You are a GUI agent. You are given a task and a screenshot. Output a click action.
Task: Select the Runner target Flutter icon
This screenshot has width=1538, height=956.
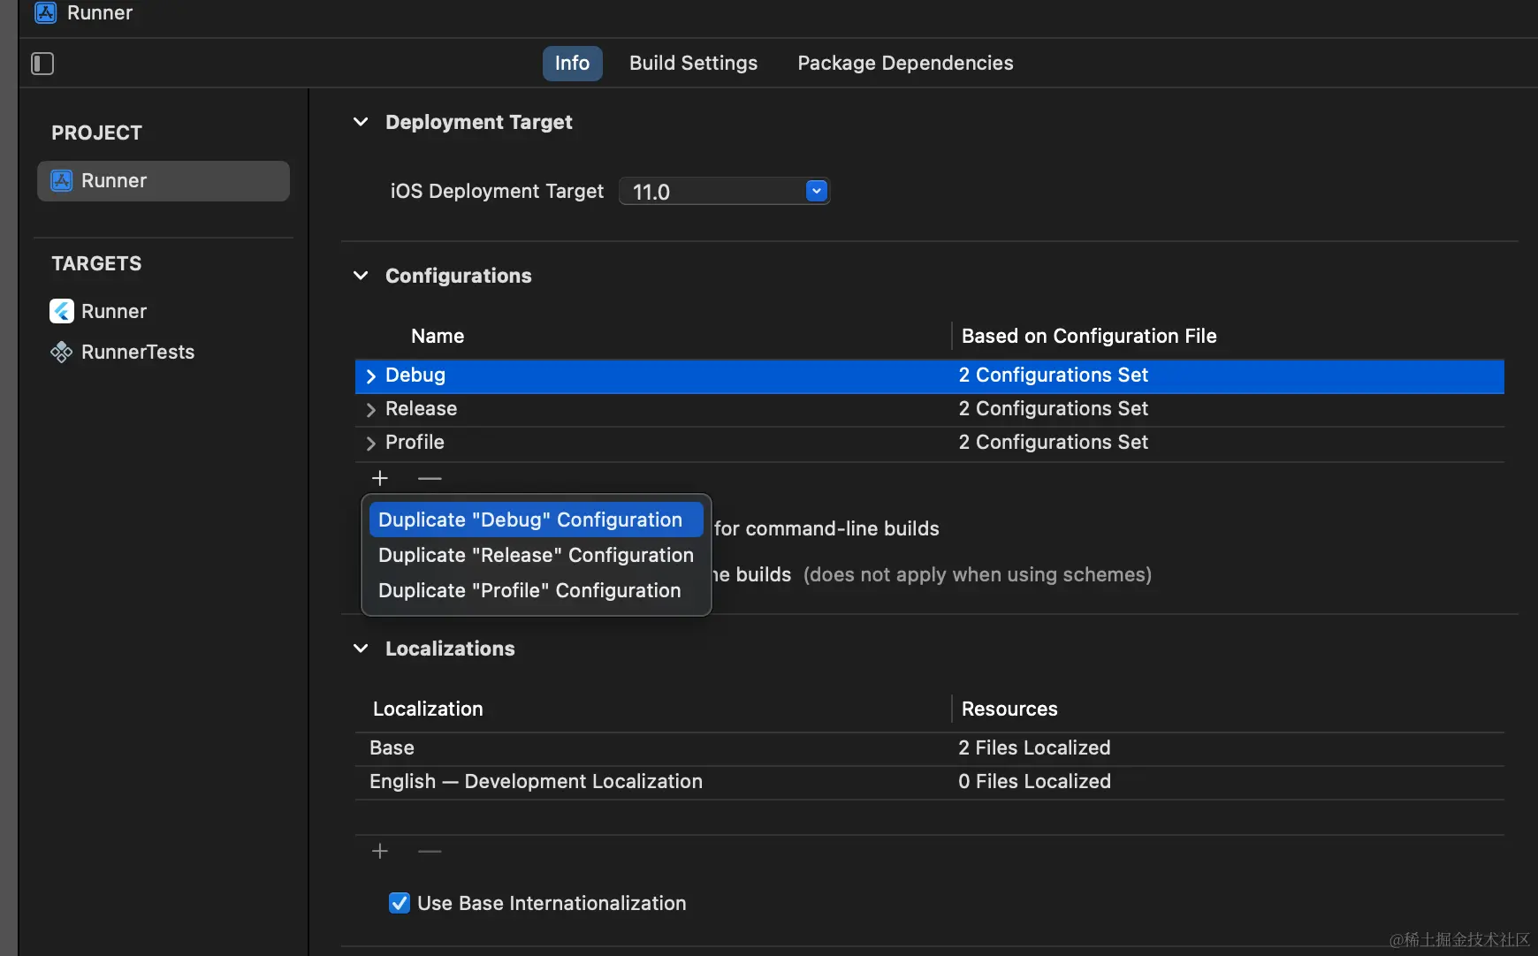pyautogui.click(x=61, y=311)
